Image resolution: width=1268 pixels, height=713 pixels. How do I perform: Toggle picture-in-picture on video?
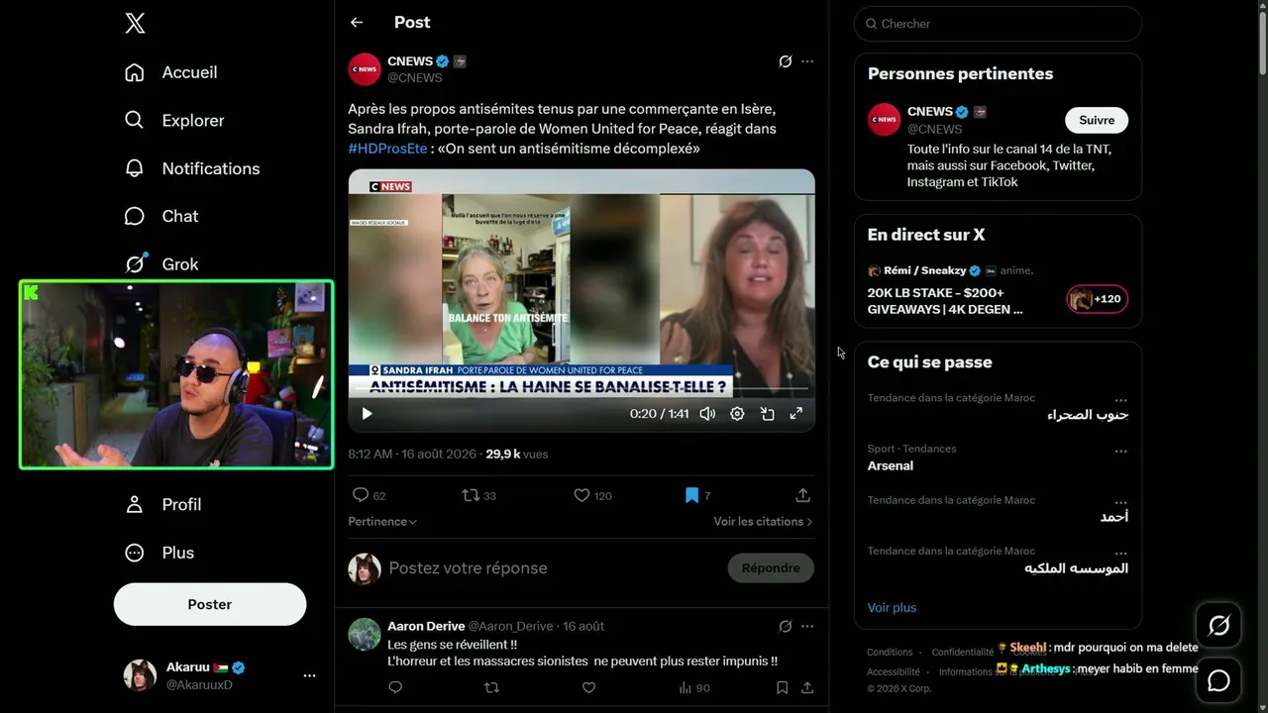tap(767, 414)
